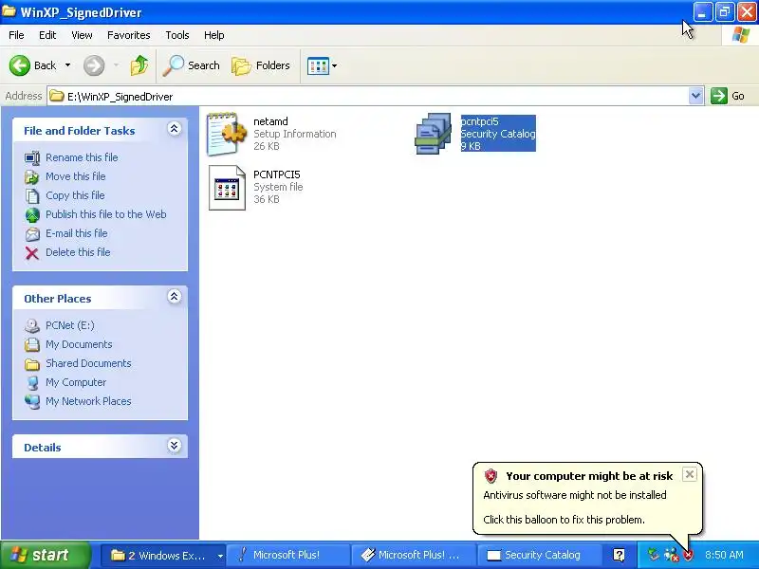The width and height of the screenshot is (759, 569).
Task: Open PCNet (E:) drive link
Action: coord(69,325)
